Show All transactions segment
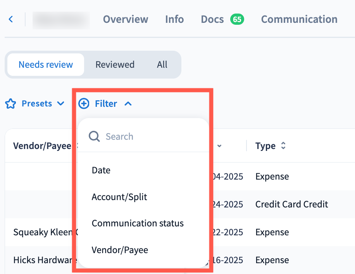The image size is (355, 274). coord(162,65)
